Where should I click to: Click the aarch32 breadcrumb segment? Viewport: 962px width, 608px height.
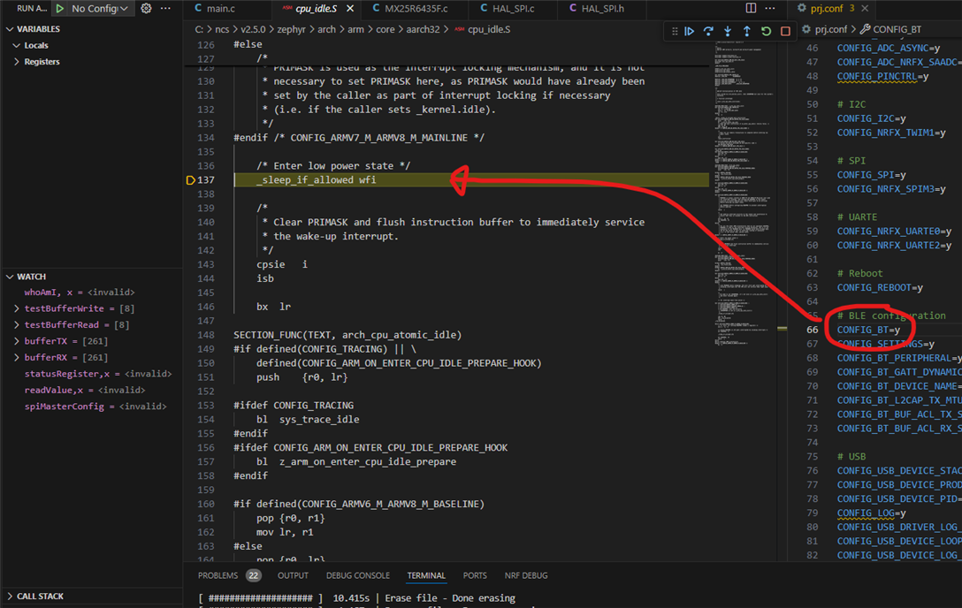pos(423,29)
